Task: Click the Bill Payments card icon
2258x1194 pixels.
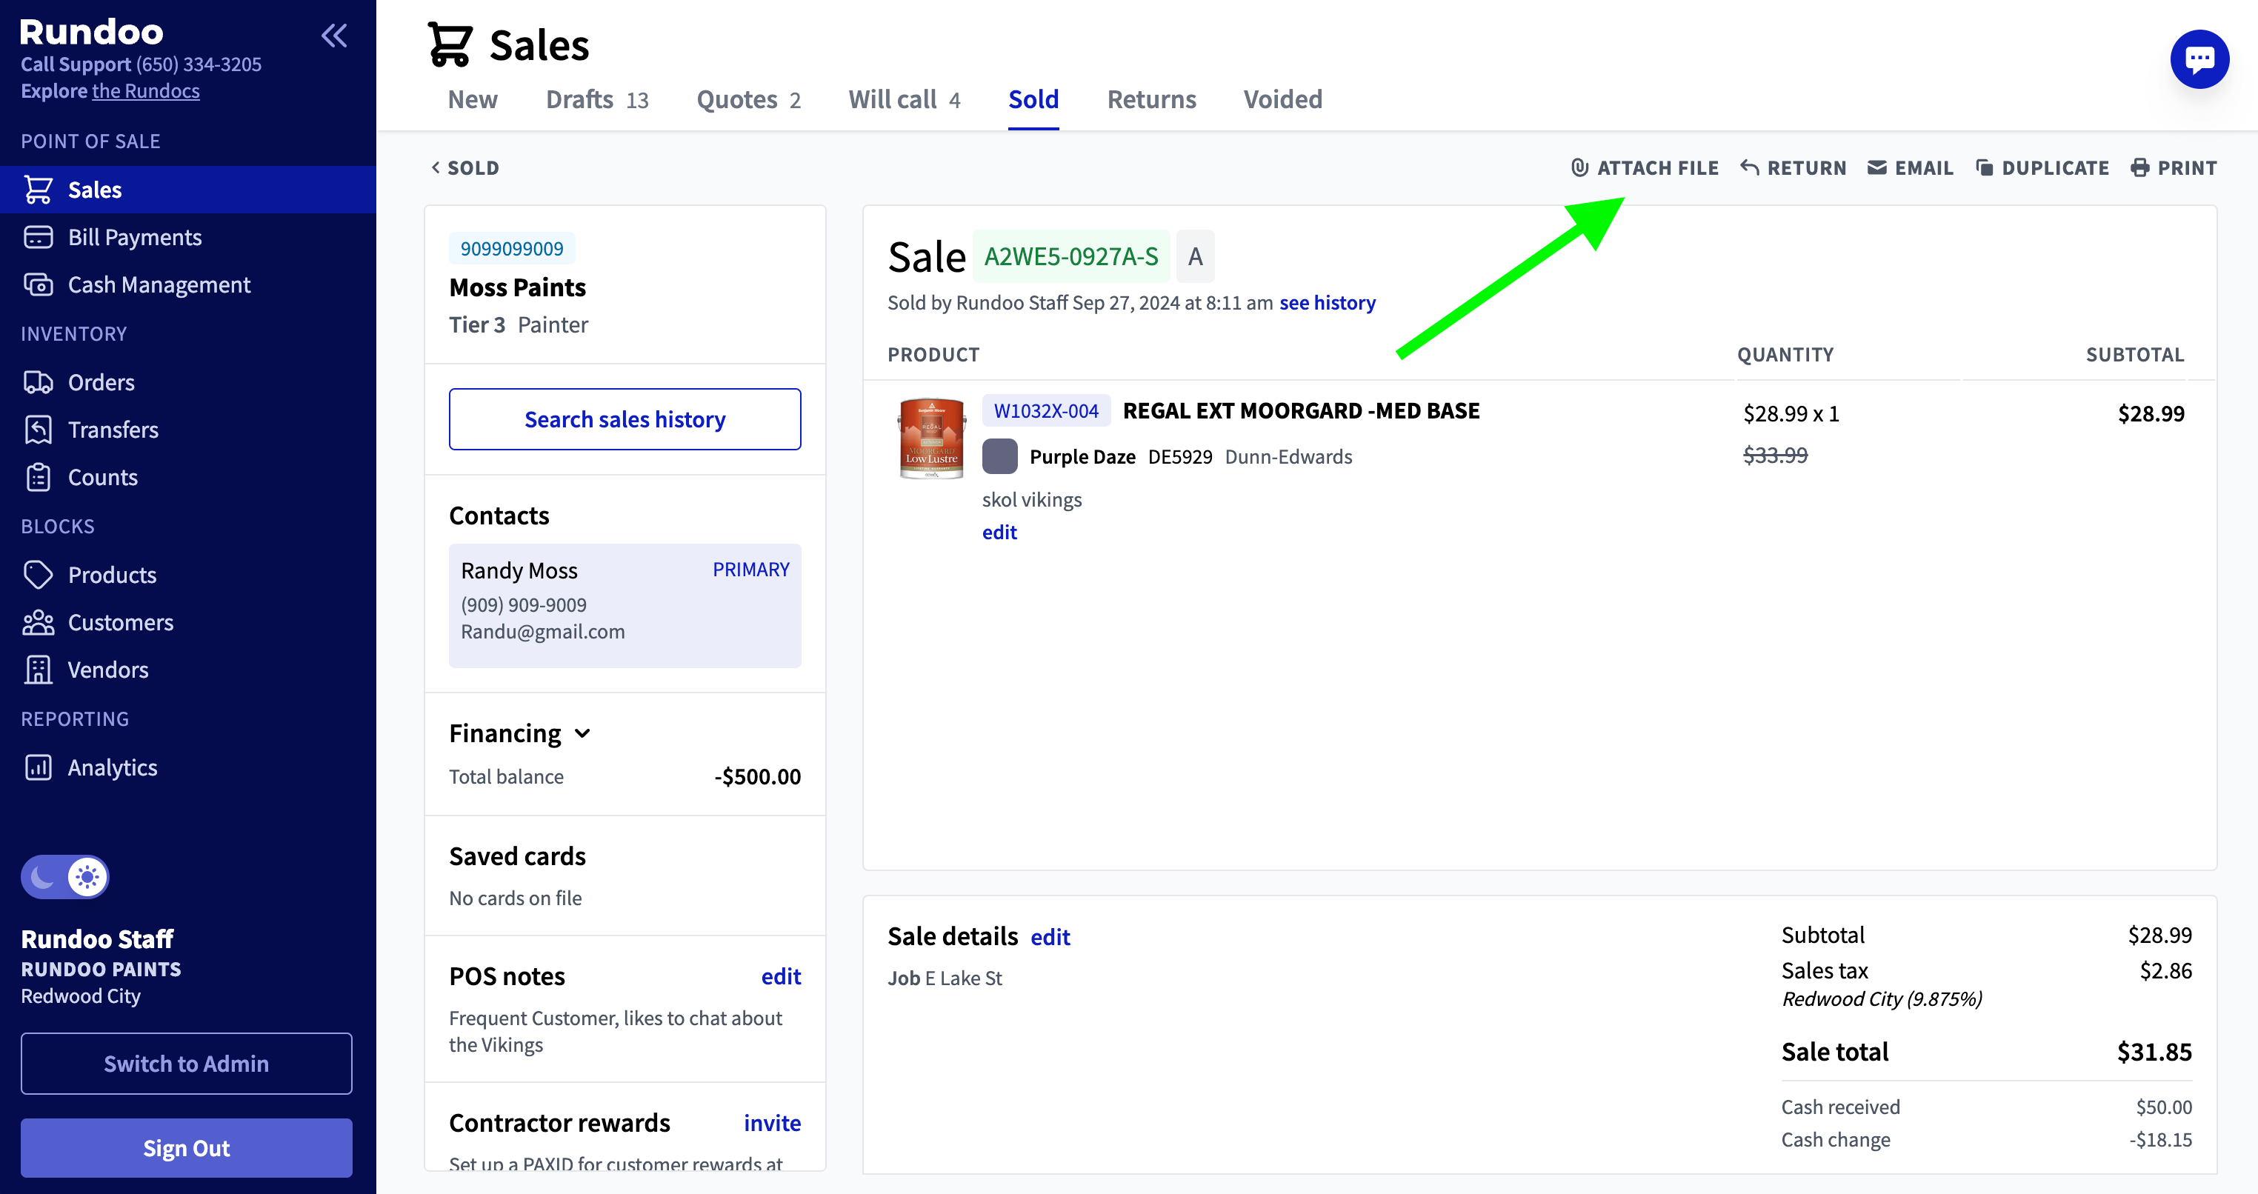Action: [x=39, y=237]
